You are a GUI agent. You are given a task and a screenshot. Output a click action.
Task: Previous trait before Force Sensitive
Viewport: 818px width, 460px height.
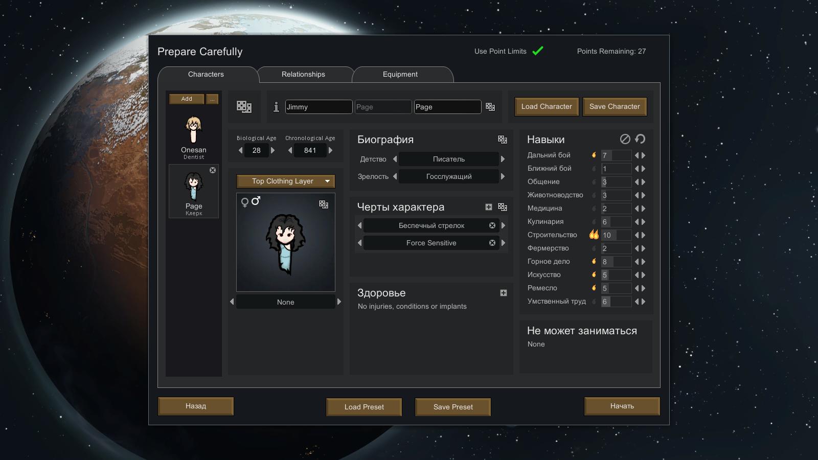[359, 243]
